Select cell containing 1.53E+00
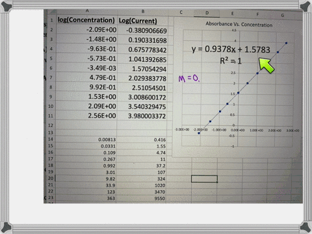Viewport: 312px width, 234px height. 87,97
